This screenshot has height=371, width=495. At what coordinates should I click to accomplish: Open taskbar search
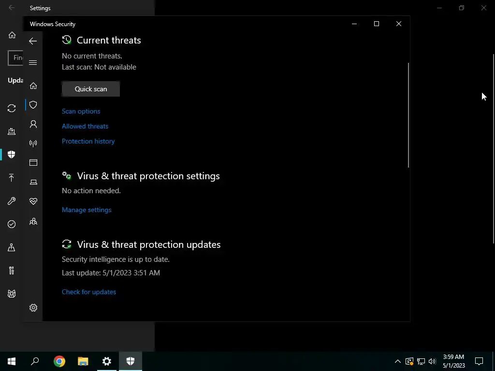pyautogui.click(x=35, y=361)
